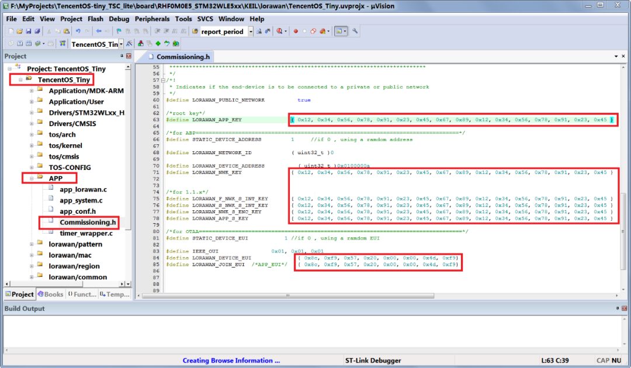Open the SVCS menu

(x=205, y=19)
